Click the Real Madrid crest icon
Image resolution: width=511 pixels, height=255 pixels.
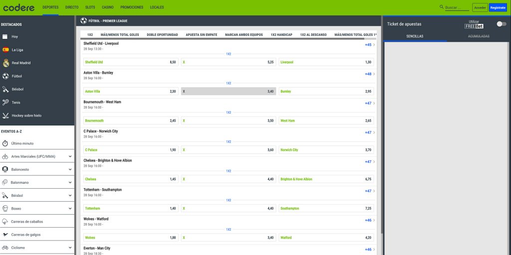click(x=6, y=63)
